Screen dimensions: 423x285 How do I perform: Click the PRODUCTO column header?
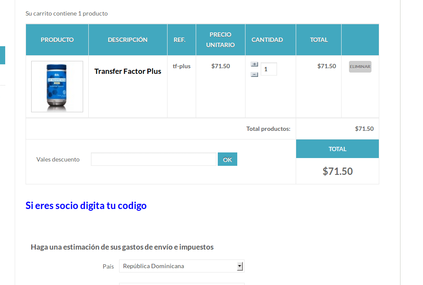[57, 40]
